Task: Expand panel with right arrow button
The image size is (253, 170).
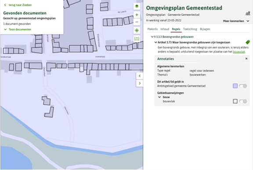Action: click(140, 83)
